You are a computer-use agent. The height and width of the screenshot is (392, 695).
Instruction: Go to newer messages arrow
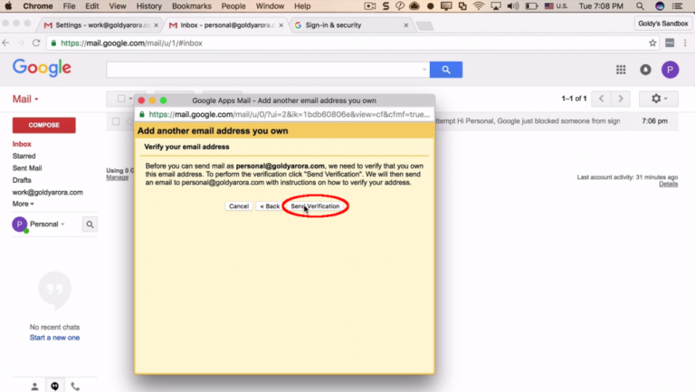point(601,99)
